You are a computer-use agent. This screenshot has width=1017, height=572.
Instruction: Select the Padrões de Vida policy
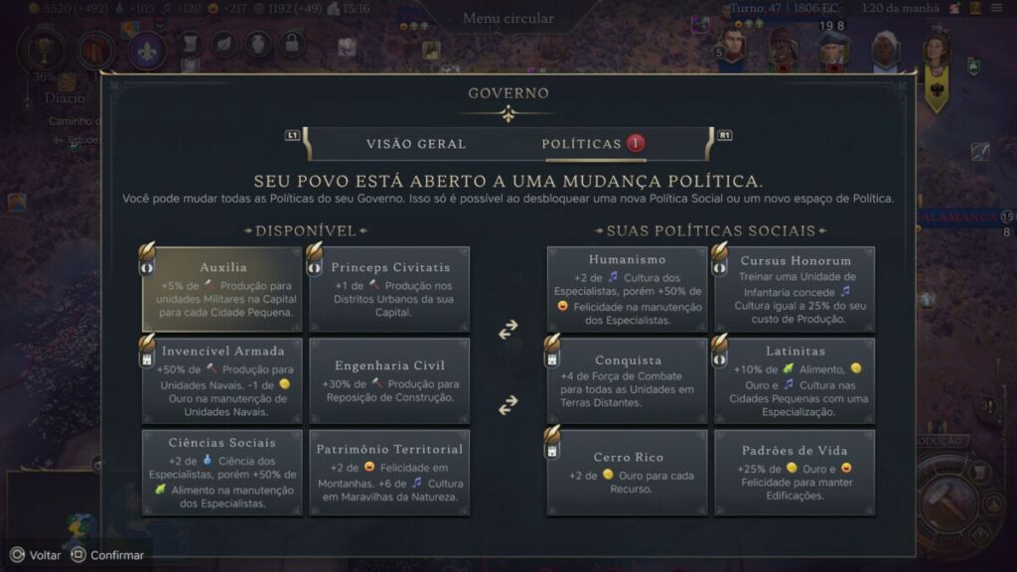(x=795, y=473)
